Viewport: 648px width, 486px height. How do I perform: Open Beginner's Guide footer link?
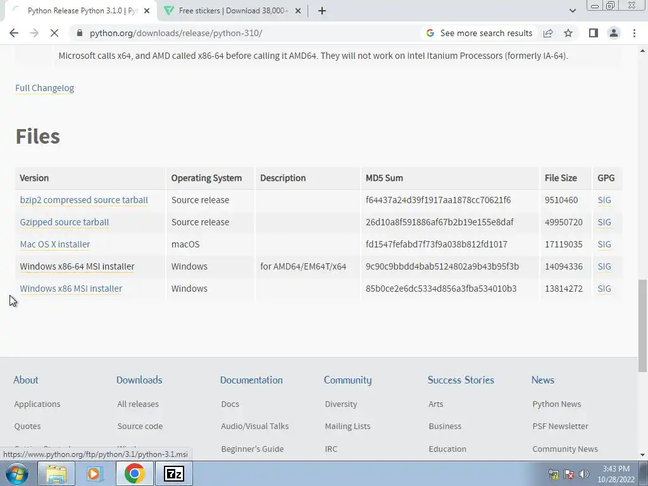[x=252, y=449]
